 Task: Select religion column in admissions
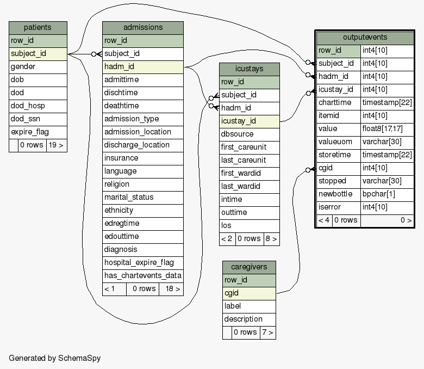(x=143, y=184)
